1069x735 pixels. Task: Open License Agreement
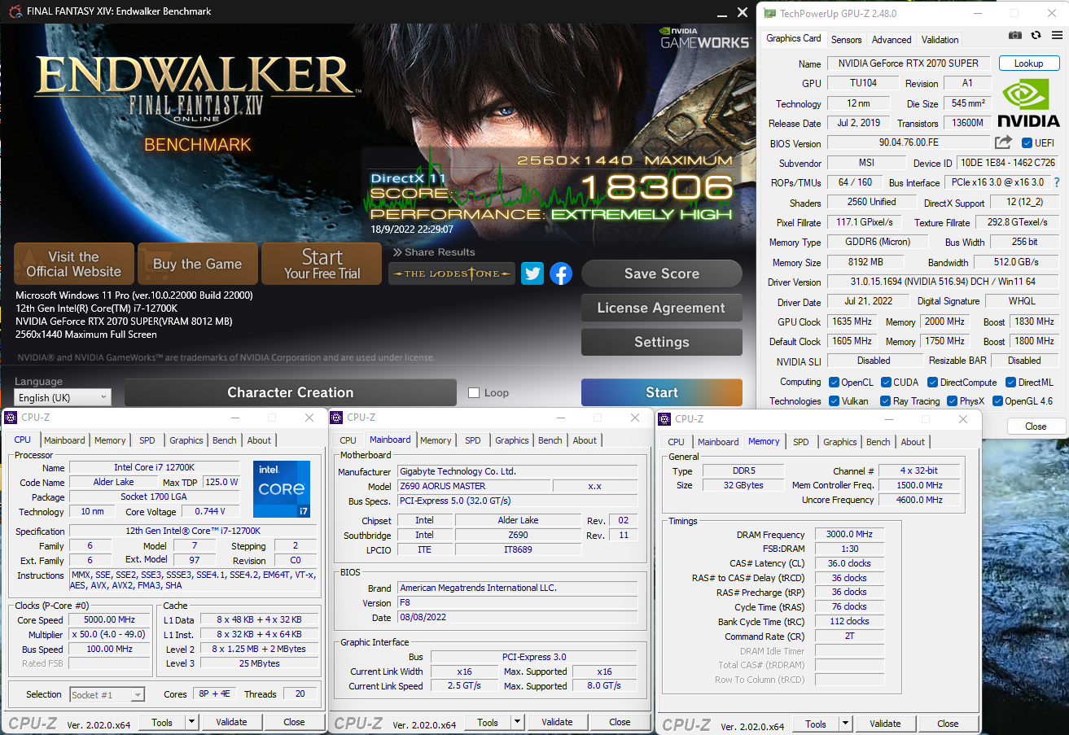[662, 308]
